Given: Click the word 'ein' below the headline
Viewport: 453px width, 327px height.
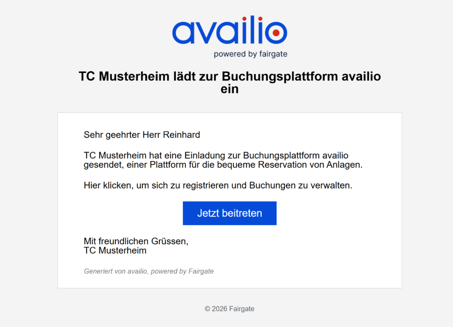Looking at the screenshot, I should coord(230,89).
